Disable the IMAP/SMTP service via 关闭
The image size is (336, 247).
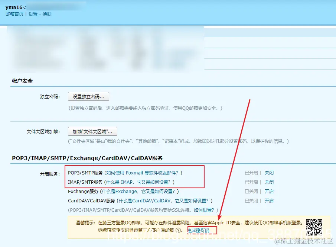[x=269, y=182]
